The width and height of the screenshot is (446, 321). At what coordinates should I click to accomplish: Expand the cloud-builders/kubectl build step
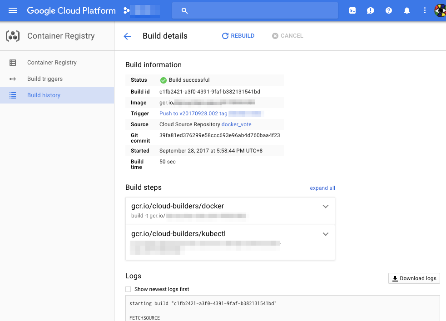[326, 234]
